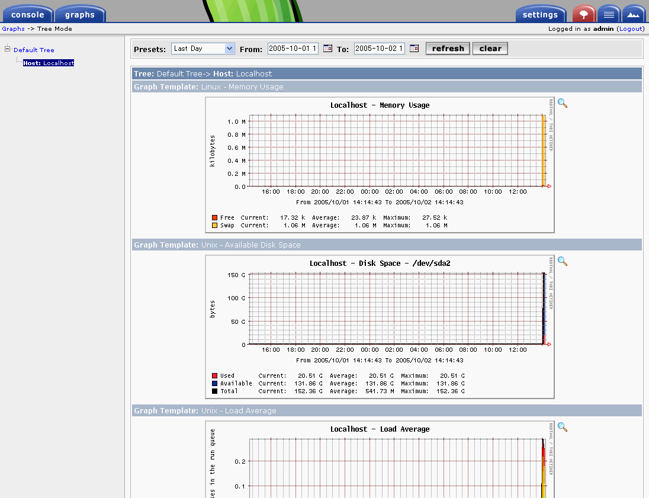Zoom the Disk Space /dev/sda2 graph

pyautogui.click(x=563, y=261)
